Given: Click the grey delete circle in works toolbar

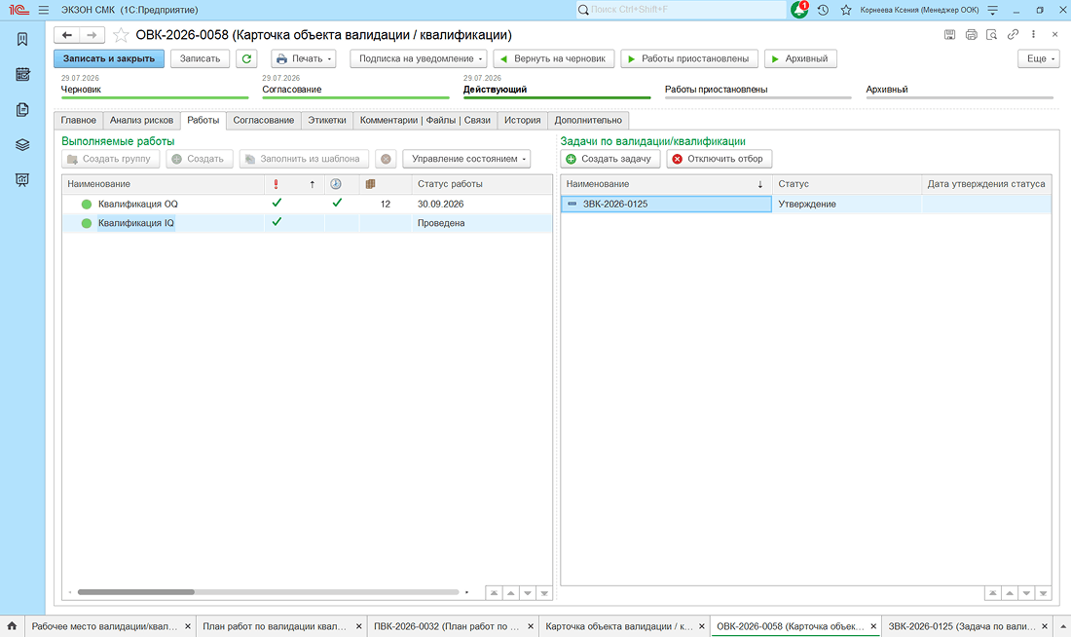Looking at the screenshot, I should (386, 159).
